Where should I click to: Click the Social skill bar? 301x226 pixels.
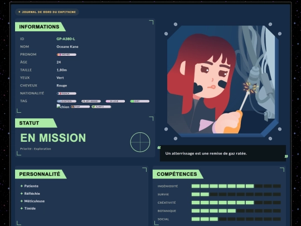pos(236,219)
